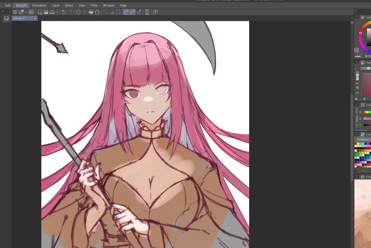Viewport: 371px width, 248px height.
Task: Redo the last undone action
Action: tap(70, 12)
